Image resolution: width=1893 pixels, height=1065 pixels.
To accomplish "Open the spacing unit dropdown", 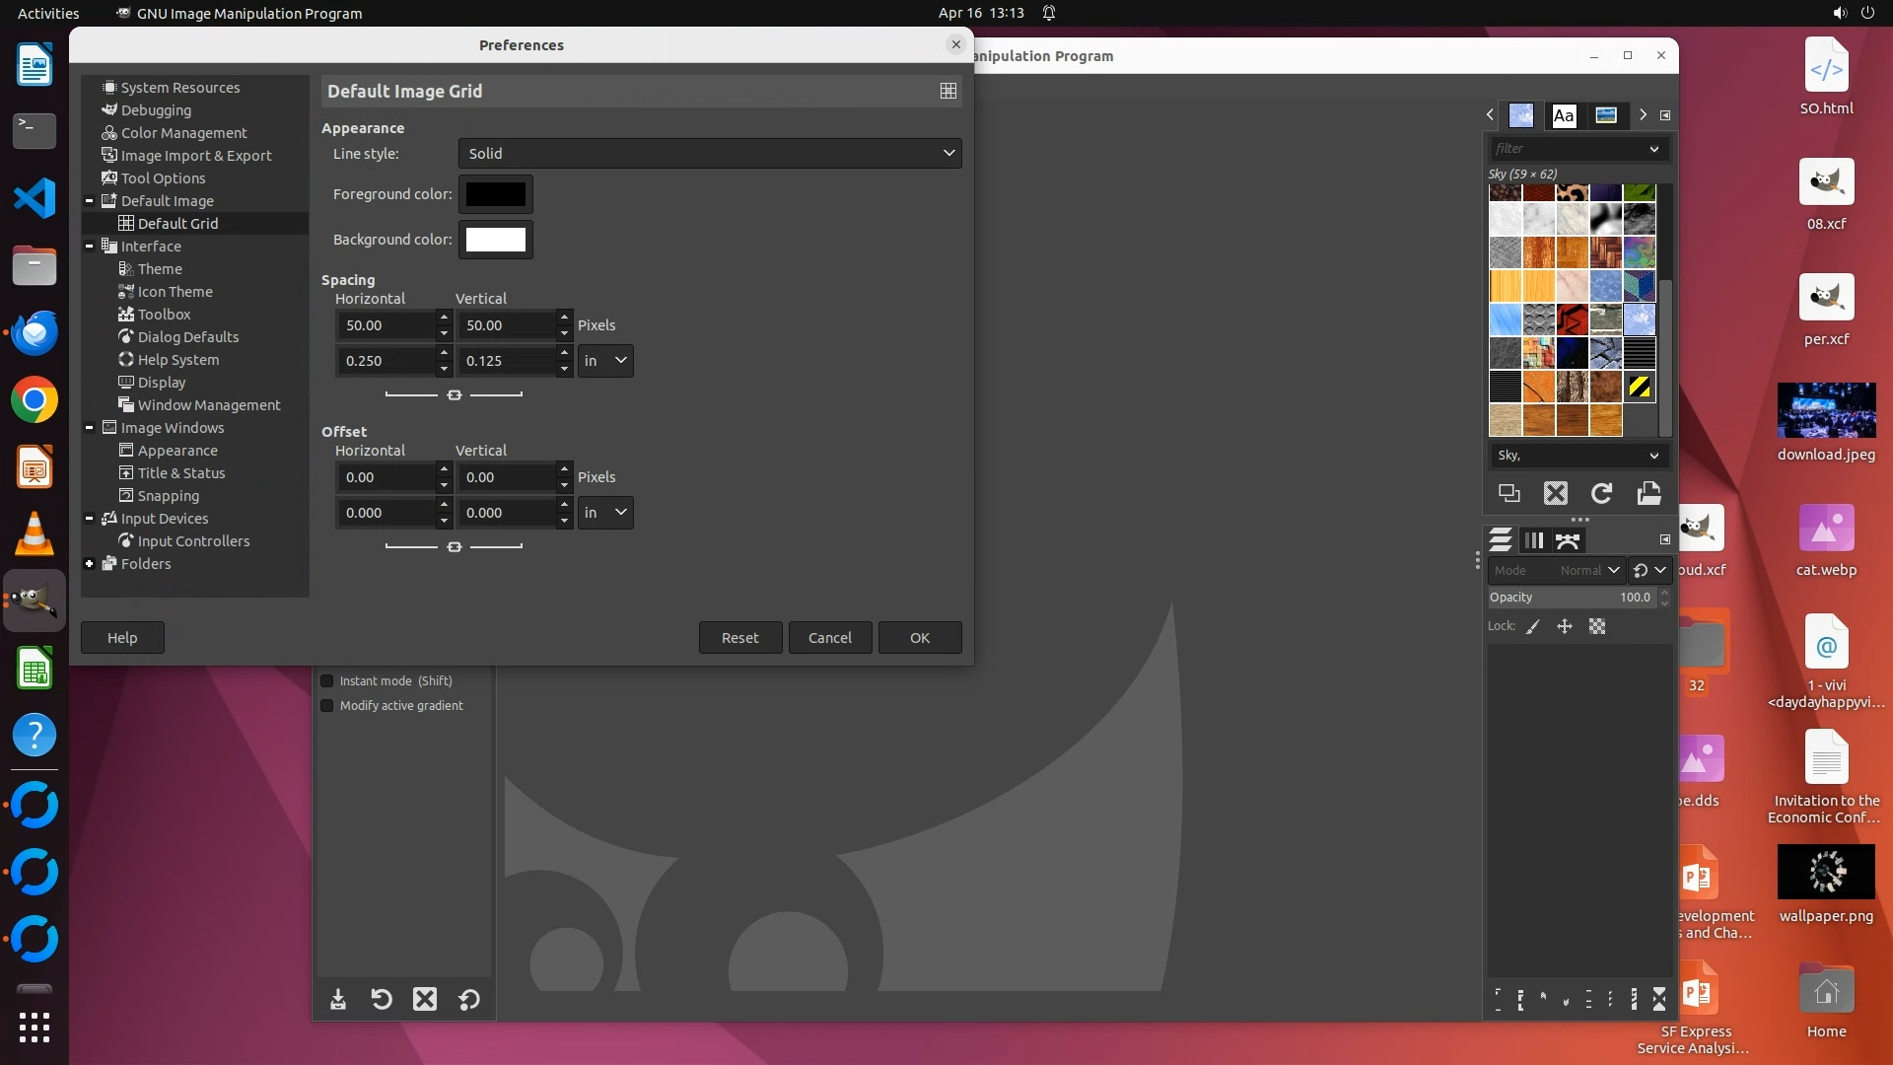I will [605, 361].
